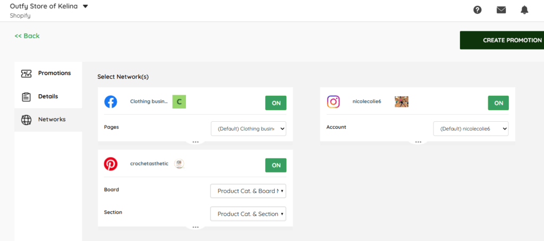Click the Pinterest network logo icon
Screen dimensions: 544x241
tap(110, 164)
